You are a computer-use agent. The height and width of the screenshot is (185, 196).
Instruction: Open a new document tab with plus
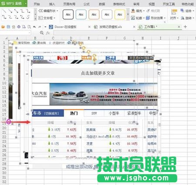pyautogui.click(x=185, y=27)
